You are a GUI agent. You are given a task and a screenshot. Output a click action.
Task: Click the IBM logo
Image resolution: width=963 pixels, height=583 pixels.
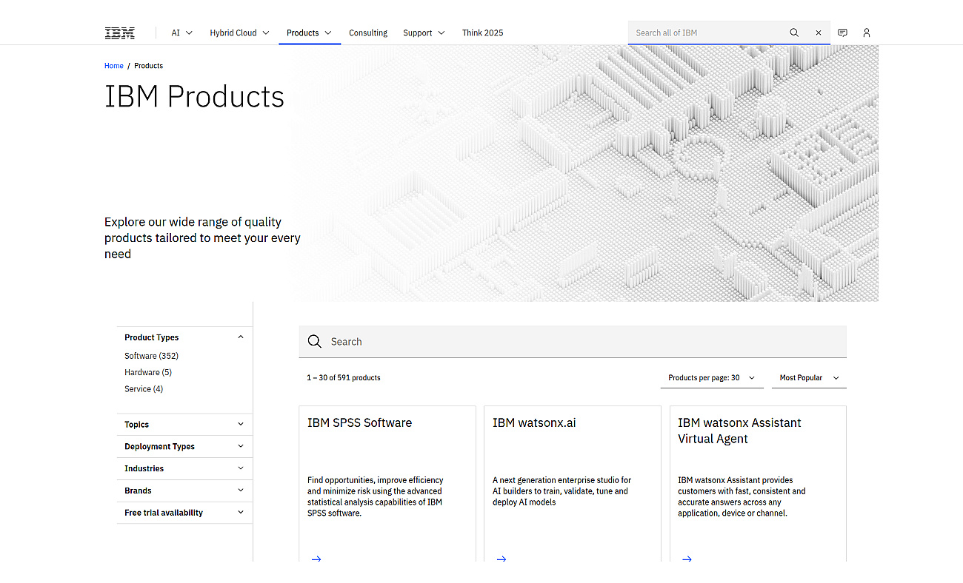[x=119, y=33]
